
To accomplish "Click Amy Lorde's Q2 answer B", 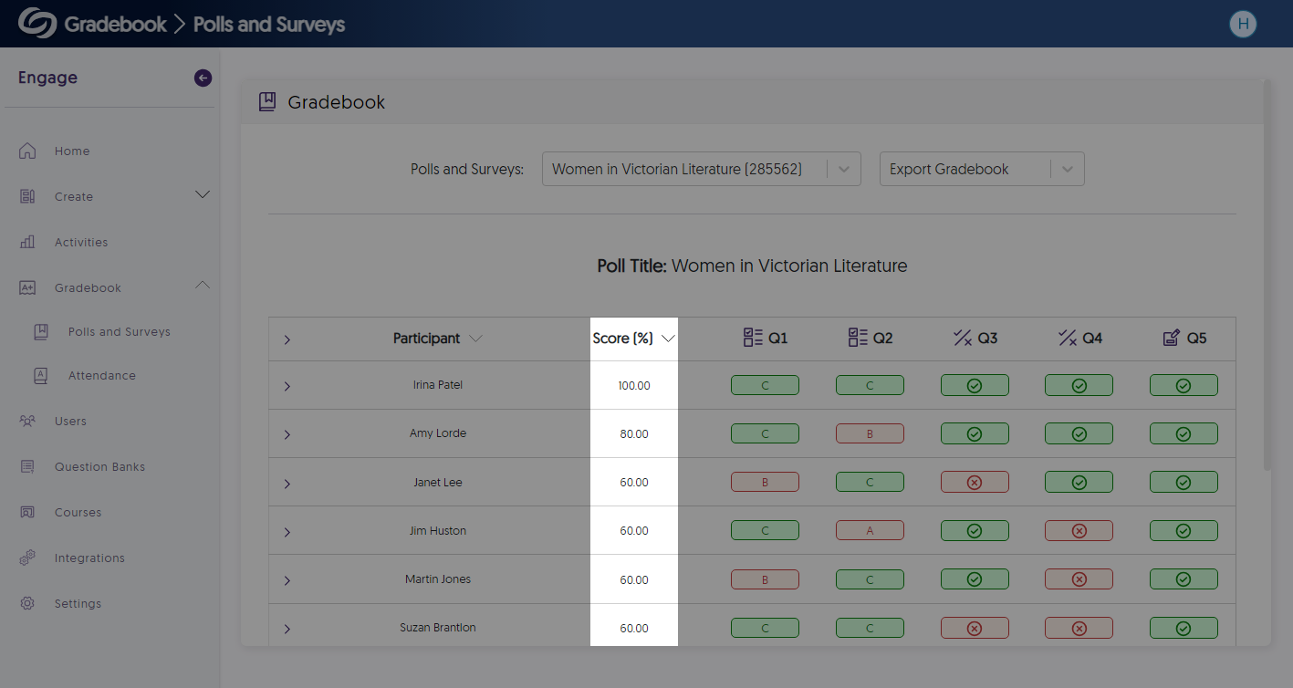I will click(x=869, y=434).
